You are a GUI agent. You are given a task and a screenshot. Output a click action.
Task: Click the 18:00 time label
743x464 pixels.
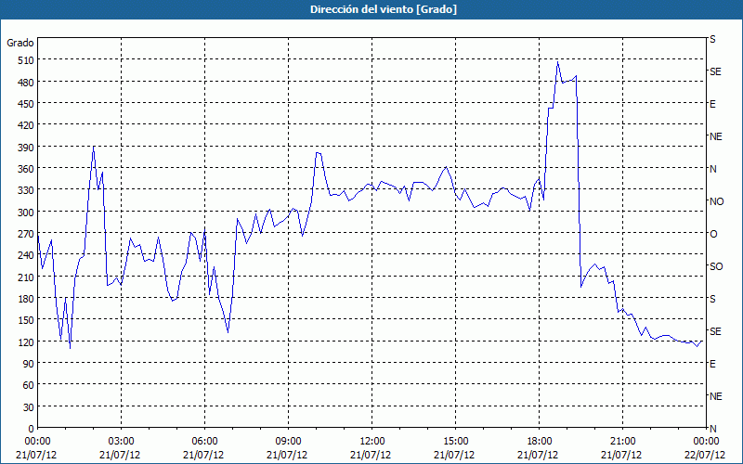pyautogui.click(x=540, y=442)
